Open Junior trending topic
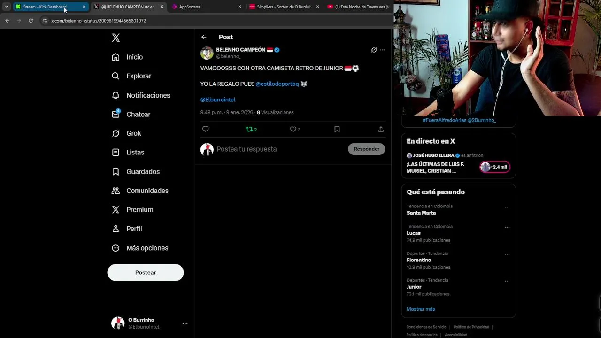The height and width of the screenshot is (338, 601). click(414, 287)
